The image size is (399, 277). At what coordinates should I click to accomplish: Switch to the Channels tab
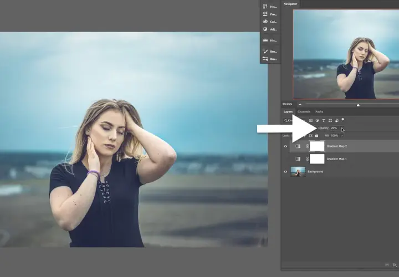tap(304, 112)
